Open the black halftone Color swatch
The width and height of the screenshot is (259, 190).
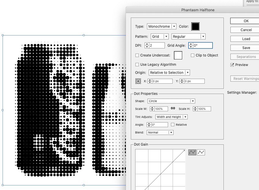195,27
